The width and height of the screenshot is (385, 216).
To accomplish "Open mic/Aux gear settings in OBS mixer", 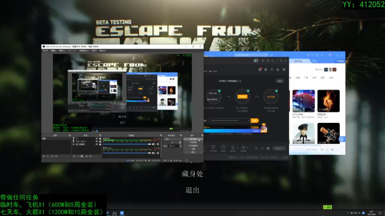I will point(158,153).
